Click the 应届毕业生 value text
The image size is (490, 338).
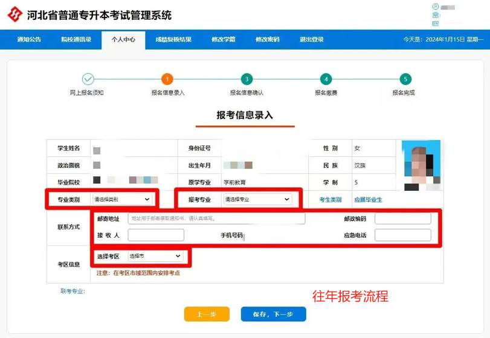coord(368,200)
